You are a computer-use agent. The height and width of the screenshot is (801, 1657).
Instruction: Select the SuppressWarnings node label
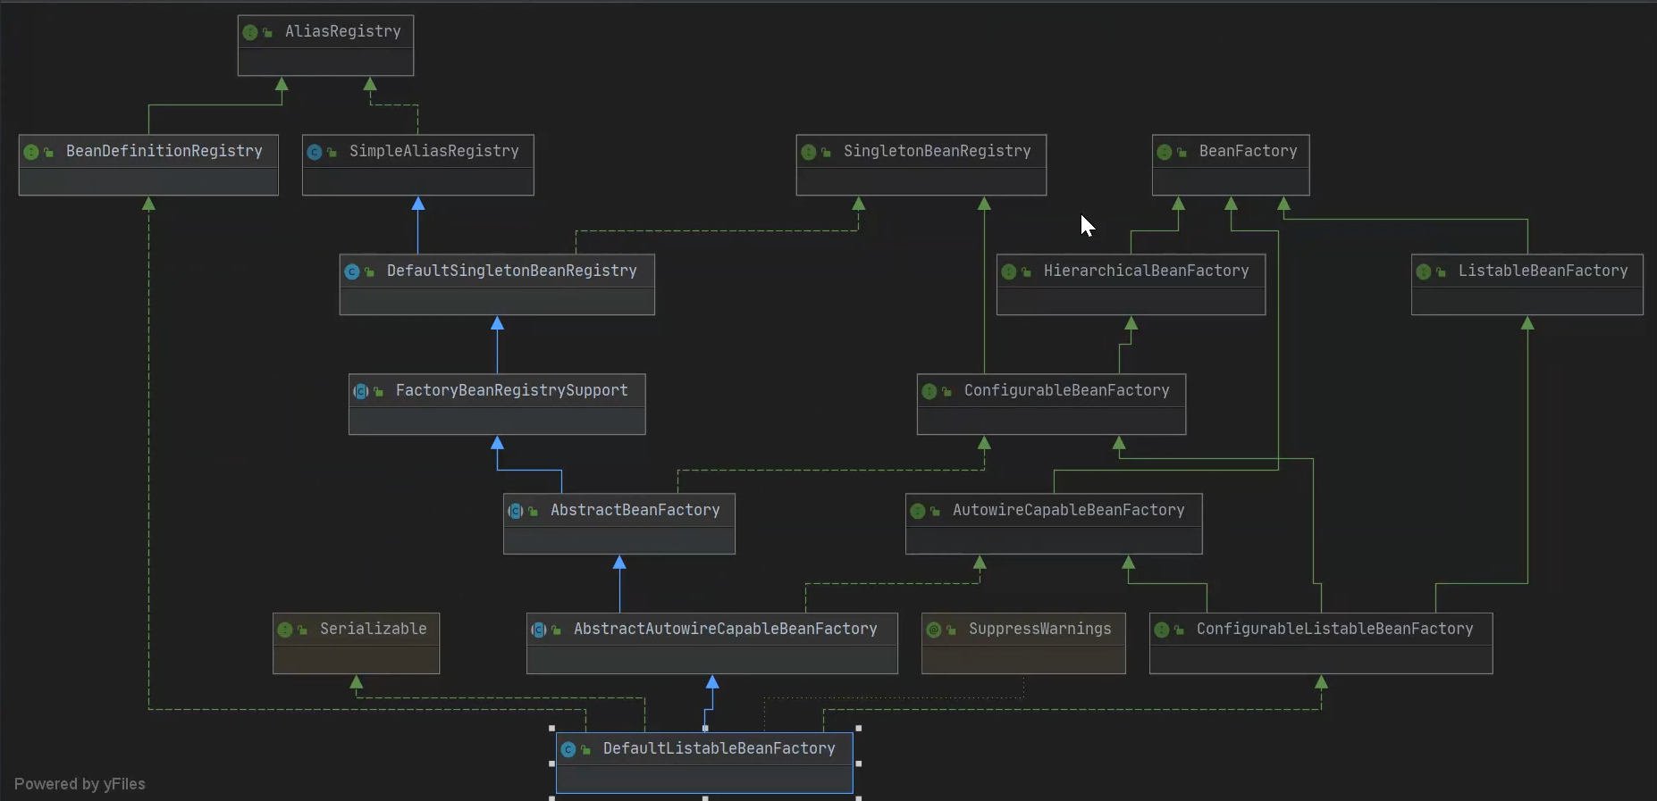point(1040,629)
